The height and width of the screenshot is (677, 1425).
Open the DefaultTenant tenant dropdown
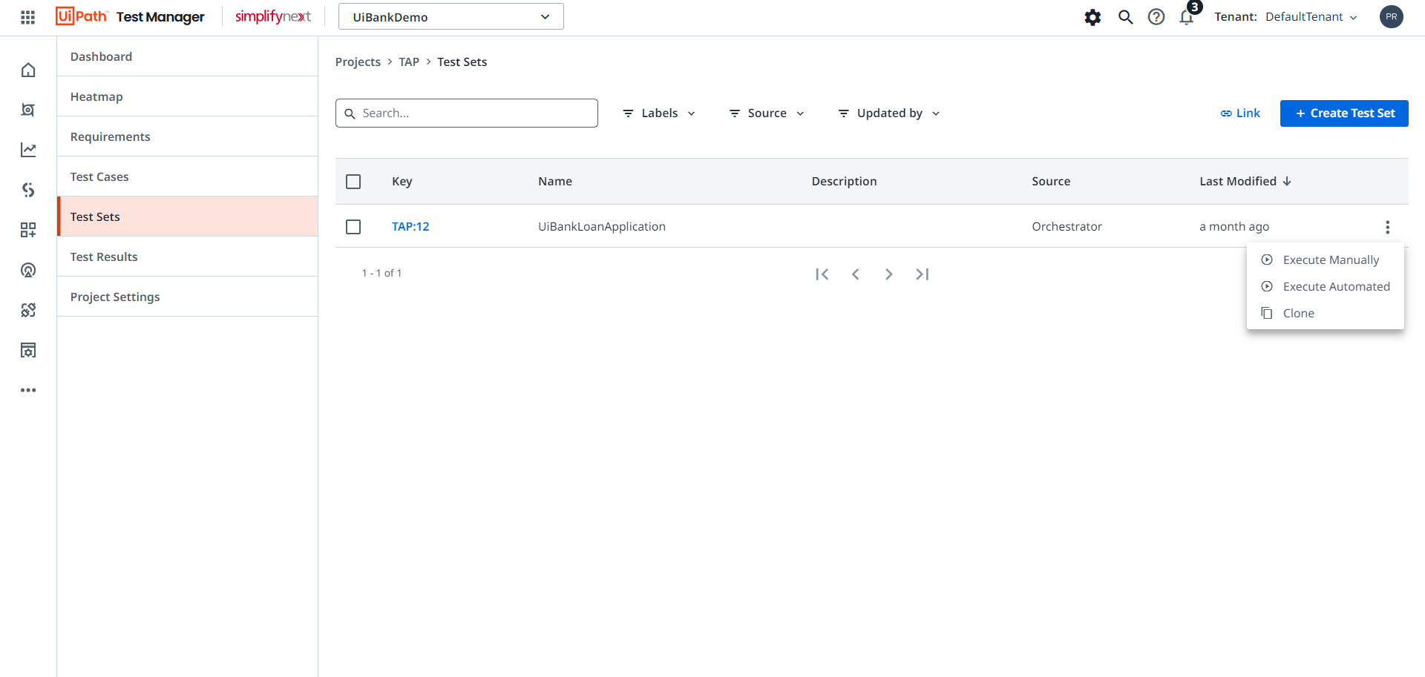[x=1311, y=17]
